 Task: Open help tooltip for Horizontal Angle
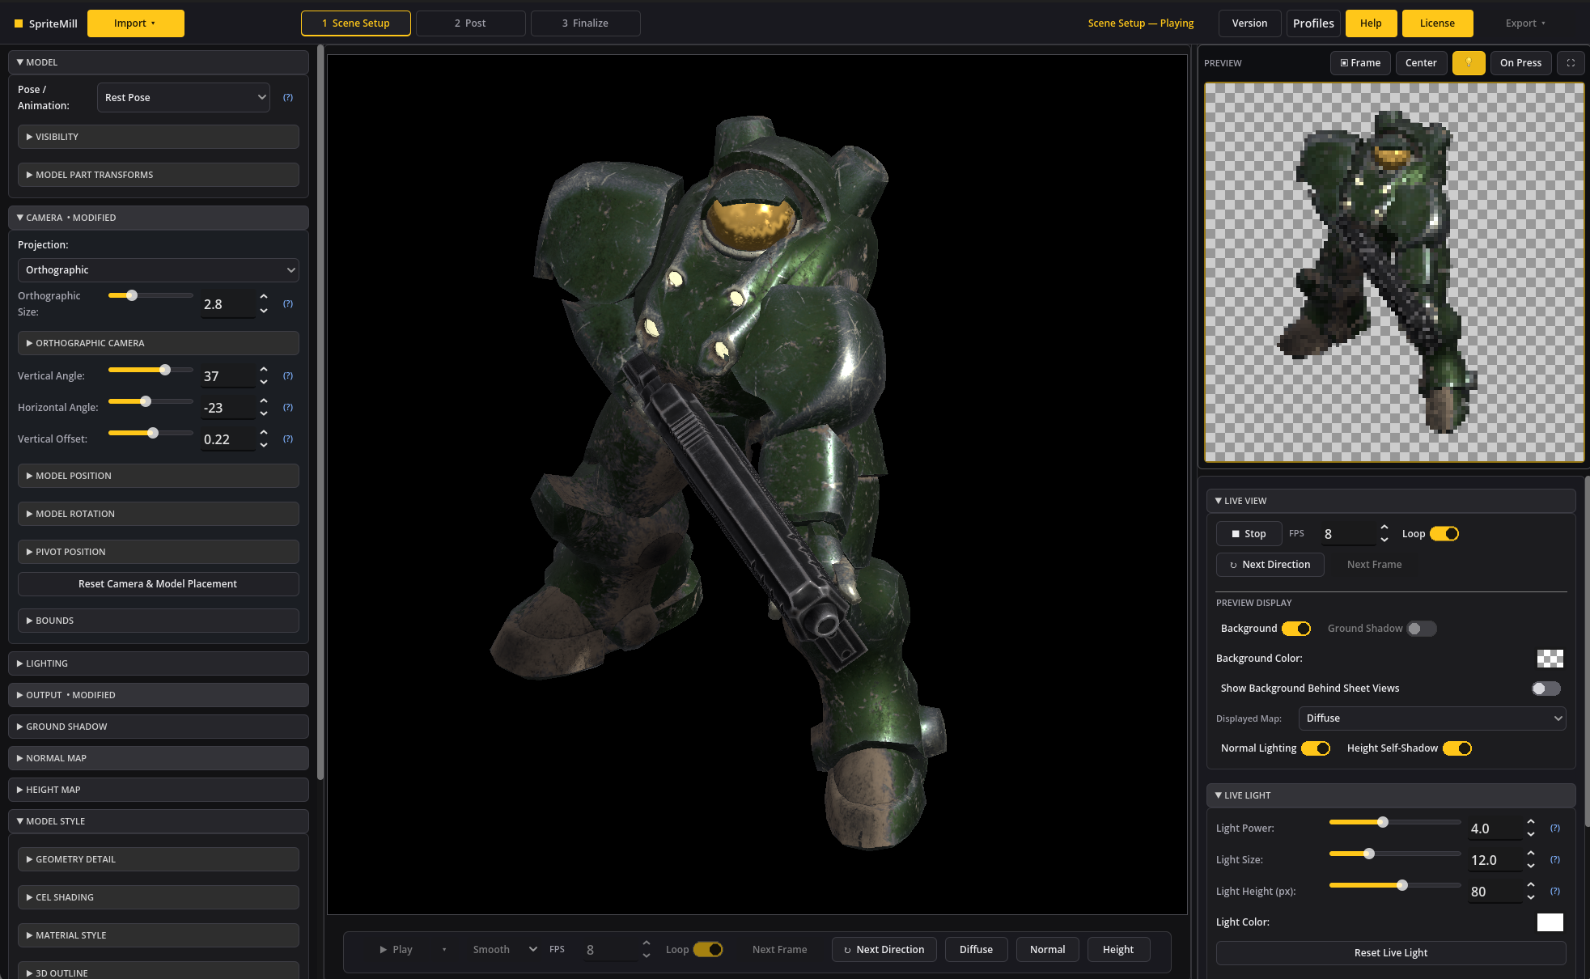point(288,408)
